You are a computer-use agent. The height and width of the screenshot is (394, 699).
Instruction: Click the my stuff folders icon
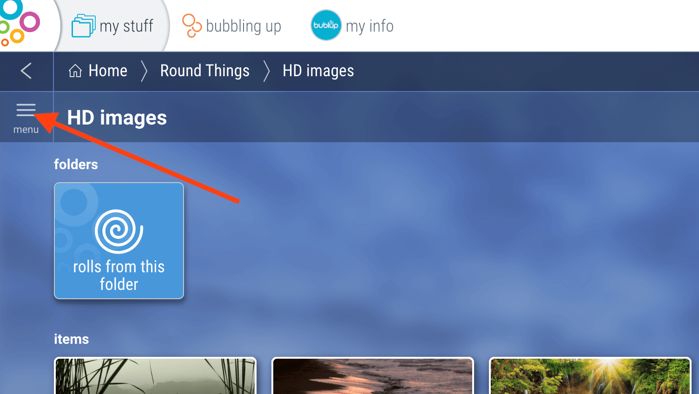pyautogui.click(x=84, y=26)
